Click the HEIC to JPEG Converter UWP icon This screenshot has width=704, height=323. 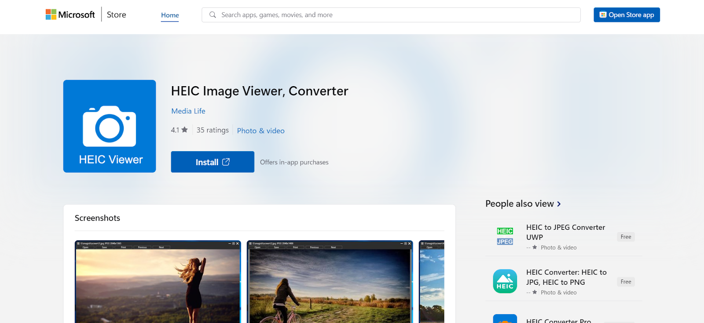(505, 236)
